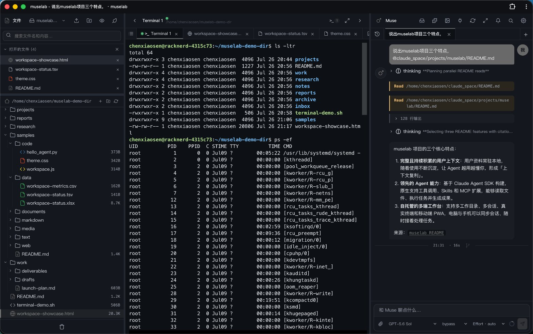Open the GPT-5.6 Sol model dropdown
533x334 pixels.
point(412,324)
